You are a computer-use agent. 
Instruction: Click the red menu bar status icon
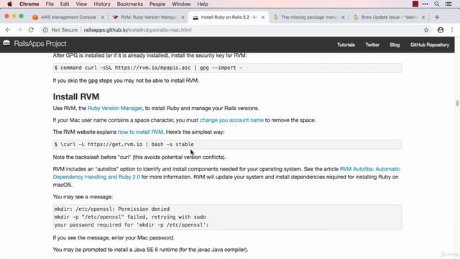coord(415,4)
